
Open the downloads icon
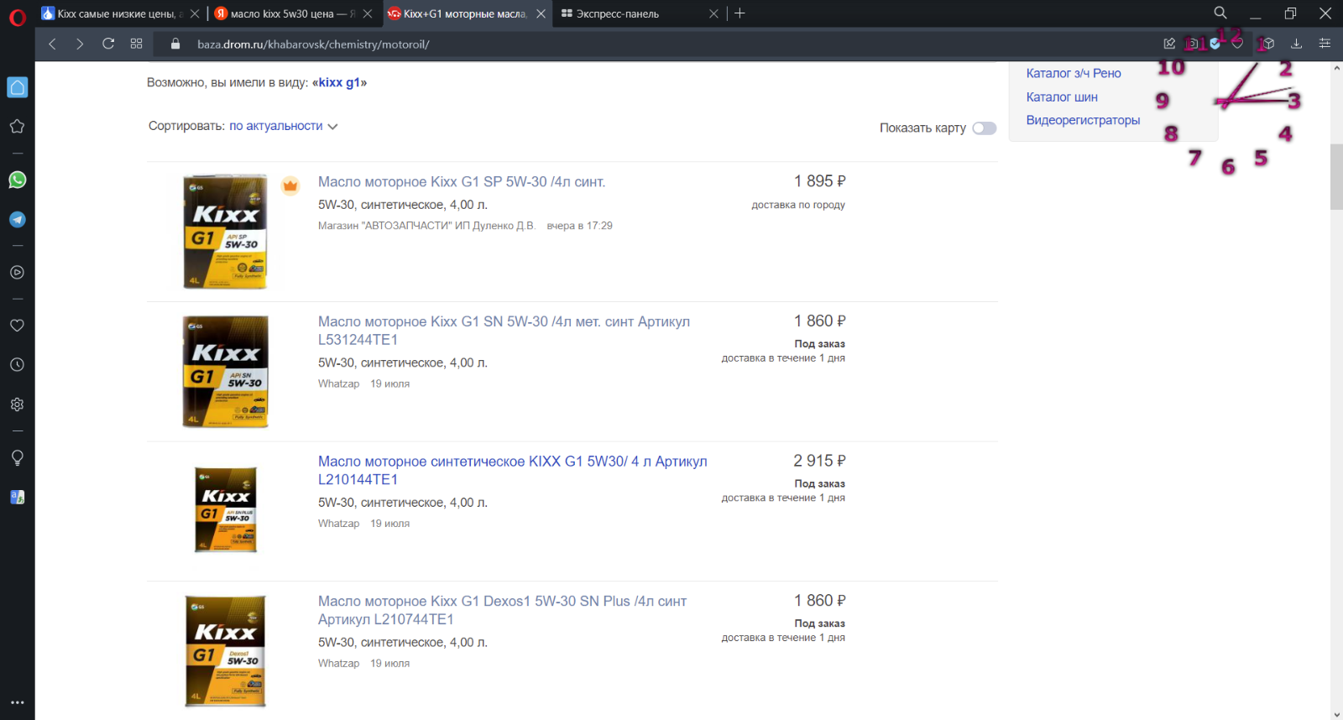1296,44
